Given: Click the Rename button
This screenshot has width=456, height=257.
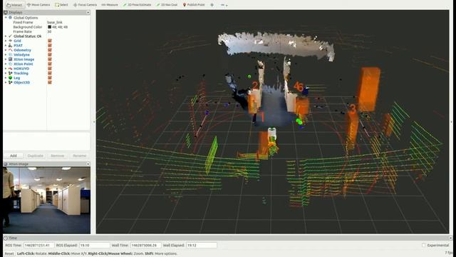Looking at the screenshot, I should (79, 156).
